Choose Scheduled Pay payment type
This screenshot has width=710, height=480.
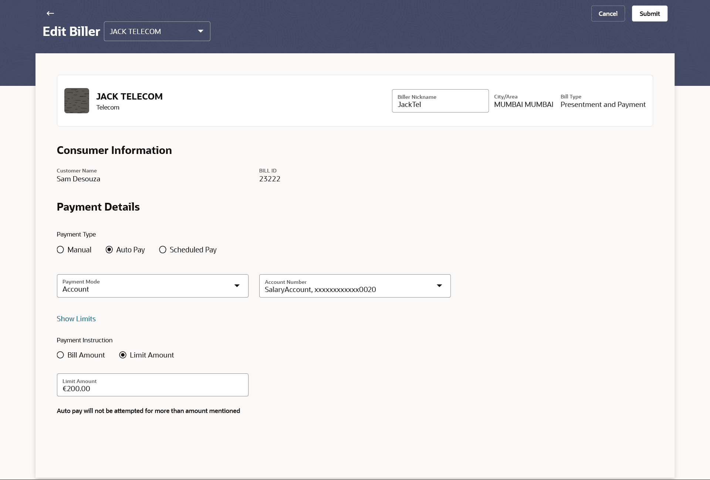click(163, 250)
